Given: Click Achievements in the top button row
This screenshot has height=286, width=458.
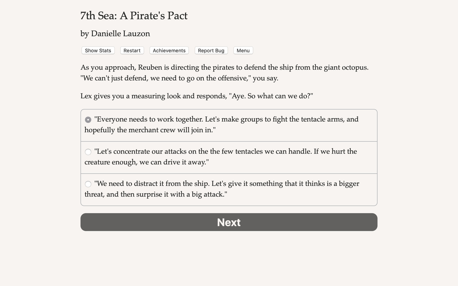Looking at the screenshot, I should pos(169,50).
